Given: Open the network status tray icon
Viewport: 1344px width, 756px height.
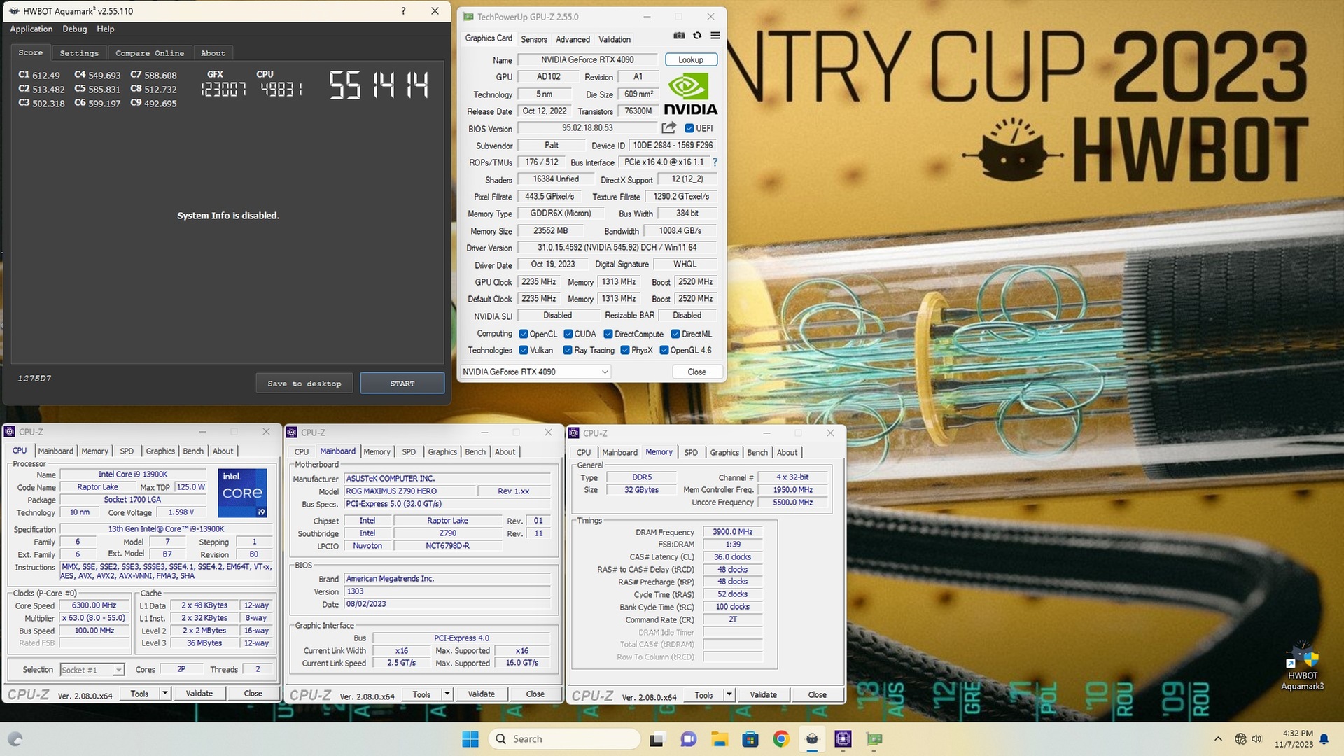Looking at the screenshot, I should [1240, 738].
